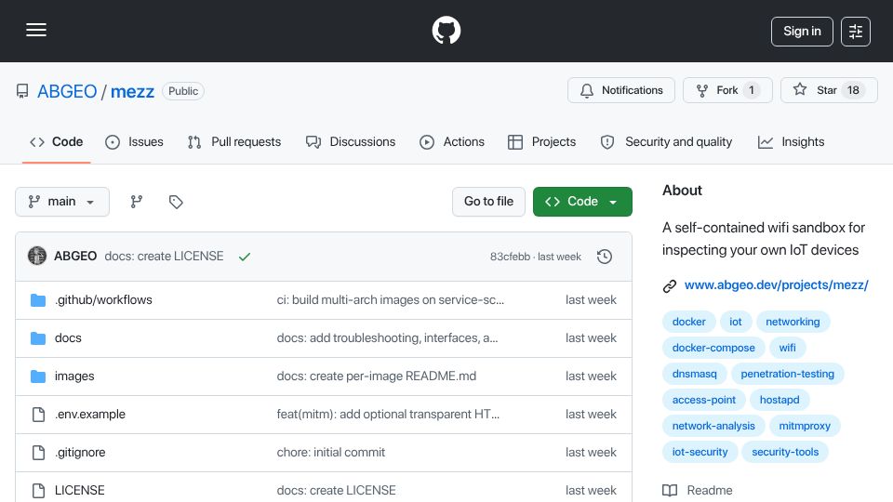Viewport: 893px width, 502px height.
Task: Open the appearance settings icon button
Action: coord(856,32)
